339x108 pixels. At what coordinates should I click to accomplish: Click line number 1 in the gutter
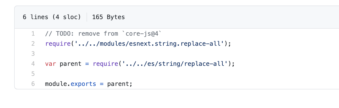33,34
